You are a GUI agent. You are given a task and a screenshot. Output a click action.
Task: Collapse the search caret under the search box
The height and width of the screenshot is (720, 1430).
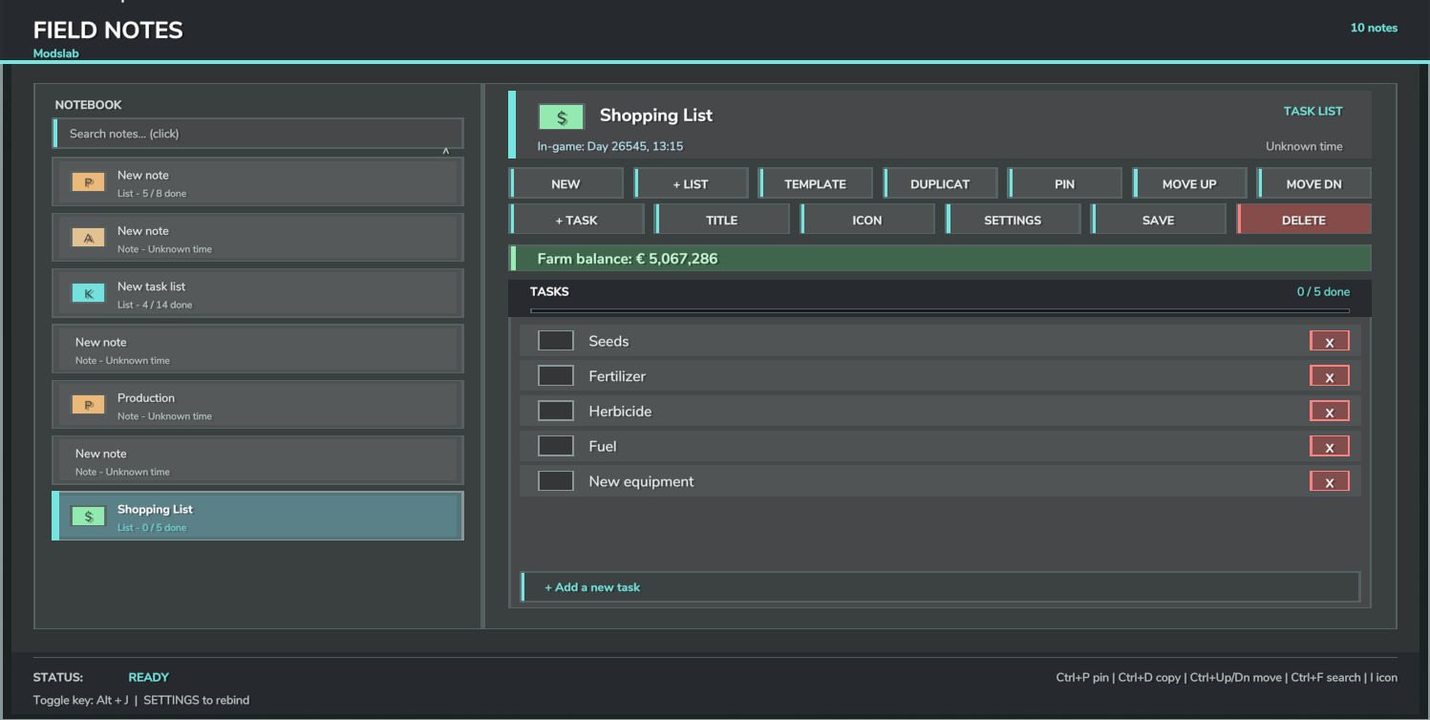click(x=446, y=151)
